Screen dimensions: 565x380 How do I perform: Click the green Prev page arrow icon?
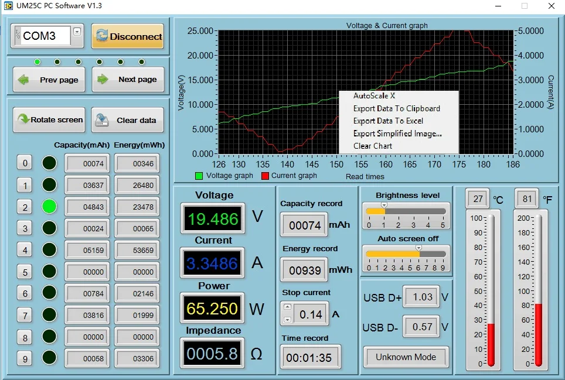(23, 80)
